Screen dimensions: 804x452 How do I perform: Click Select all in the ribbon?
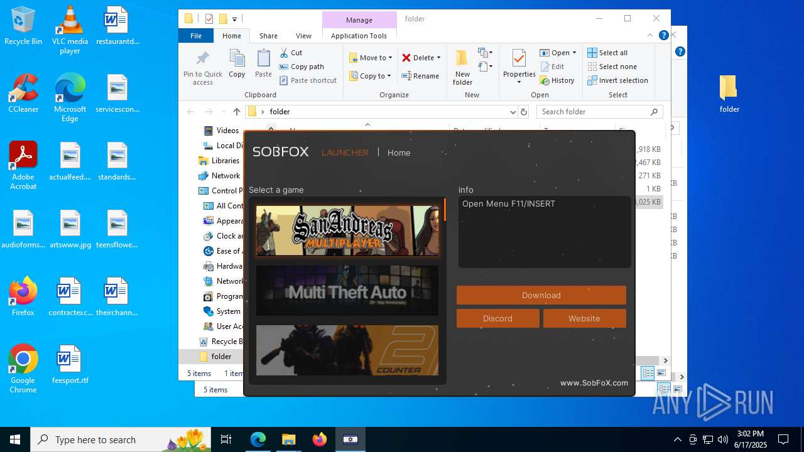point(607,53)
